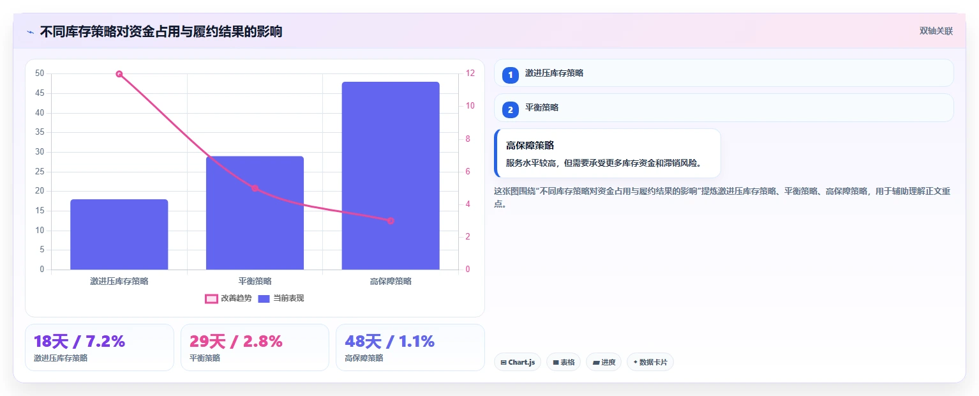This screenshot has width=979, height=396.
Task: Click the number 2 badge
Action: 510,109
